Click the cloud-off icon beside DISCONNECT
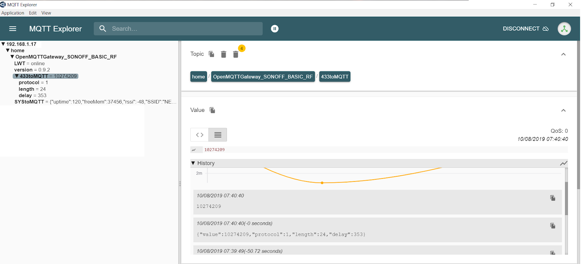 [545, 29]
